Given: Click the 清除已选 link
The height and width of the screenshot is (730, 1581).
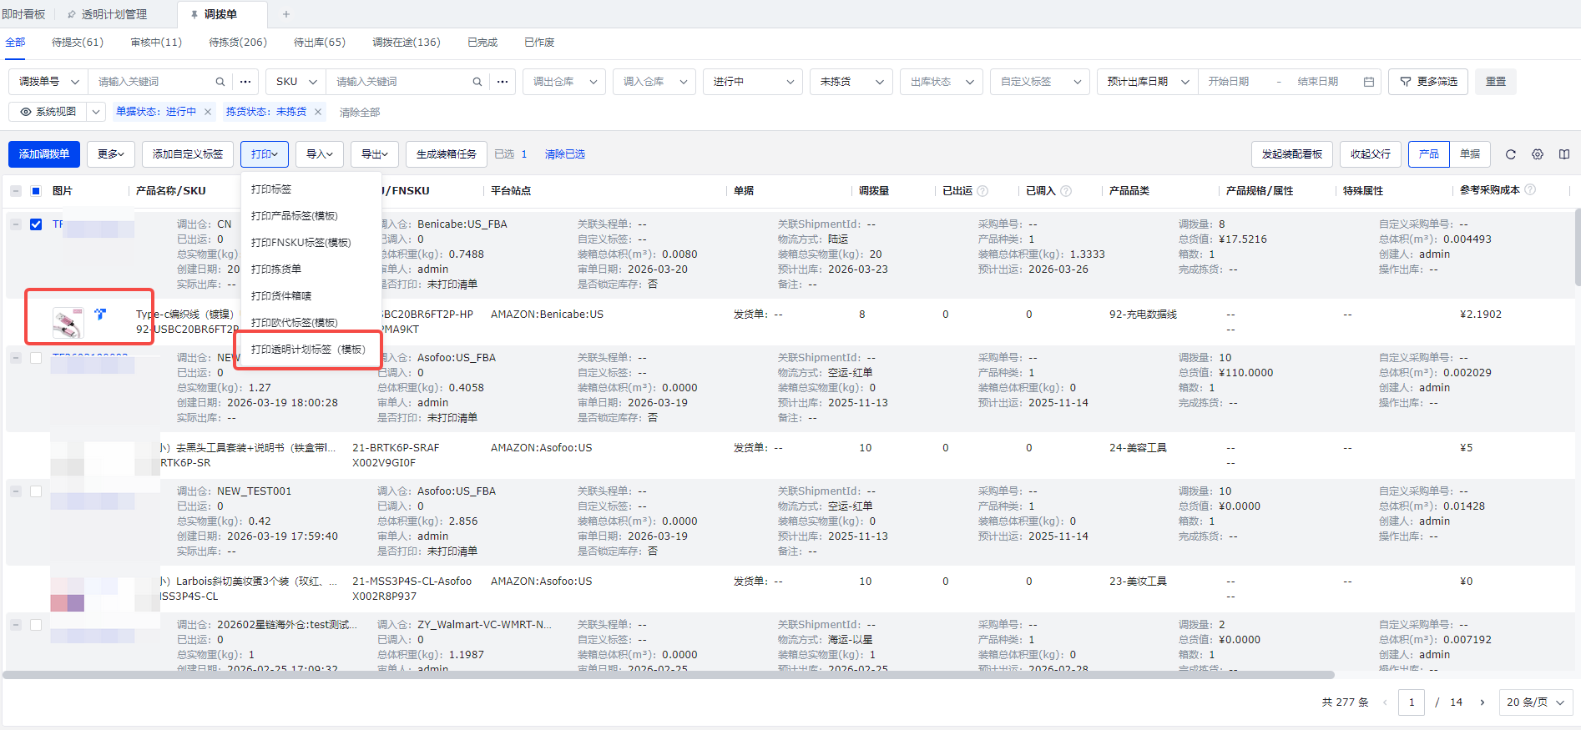Looking at the screenshot, I should (x=564, y=154).
